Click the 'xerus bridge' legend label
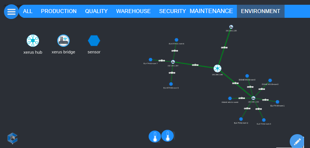The width and height of the screenshot is (310, 148). click(x=64, y=52)
